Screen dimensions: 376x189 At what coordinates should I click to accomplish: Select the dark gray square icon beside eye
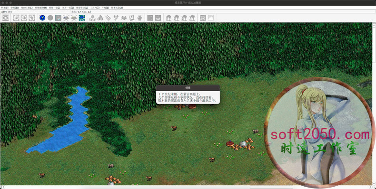pyautogui.click(x=150, y=18)
